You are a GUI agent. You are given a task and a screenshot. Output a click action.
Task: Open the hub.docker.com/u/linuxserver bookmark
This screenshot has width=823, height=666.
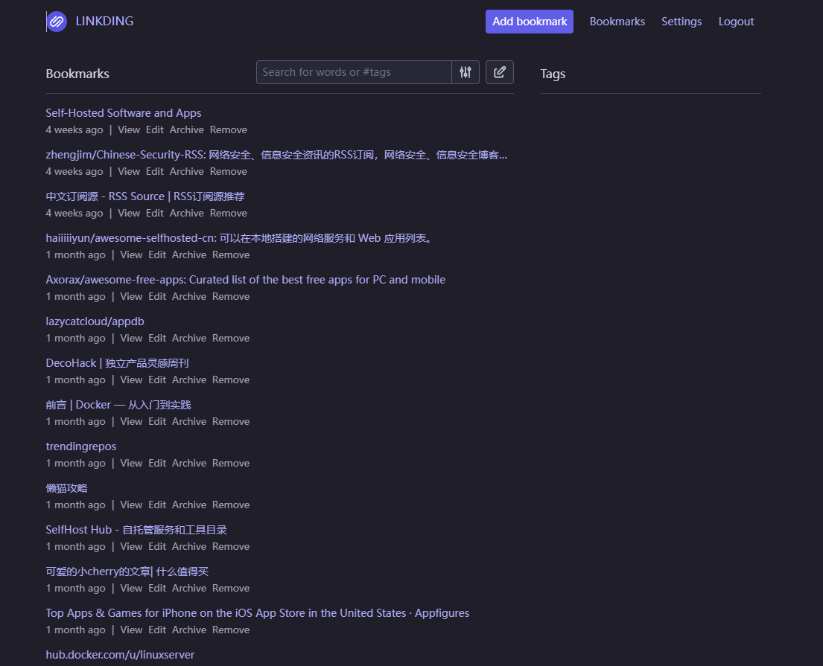[x=120, y=654]
